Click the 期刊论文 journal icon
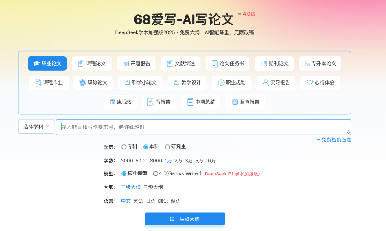This screenshot has height=231, width=386. coord(264,64)
